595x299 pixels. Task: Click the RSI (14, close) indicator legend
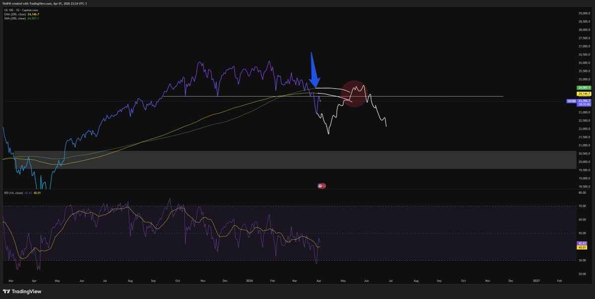coord(13,192)
